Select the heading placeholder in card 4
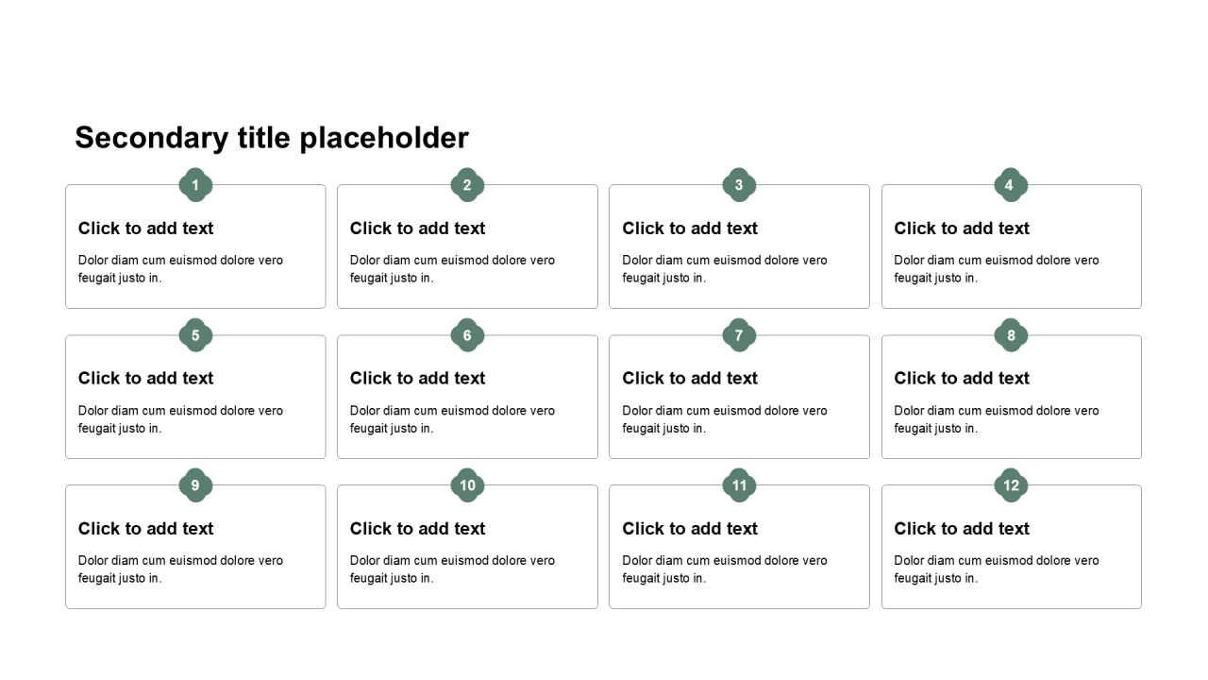Viewport: 1208px width, 680px height. pyautogui.click(x=962, y=229)
